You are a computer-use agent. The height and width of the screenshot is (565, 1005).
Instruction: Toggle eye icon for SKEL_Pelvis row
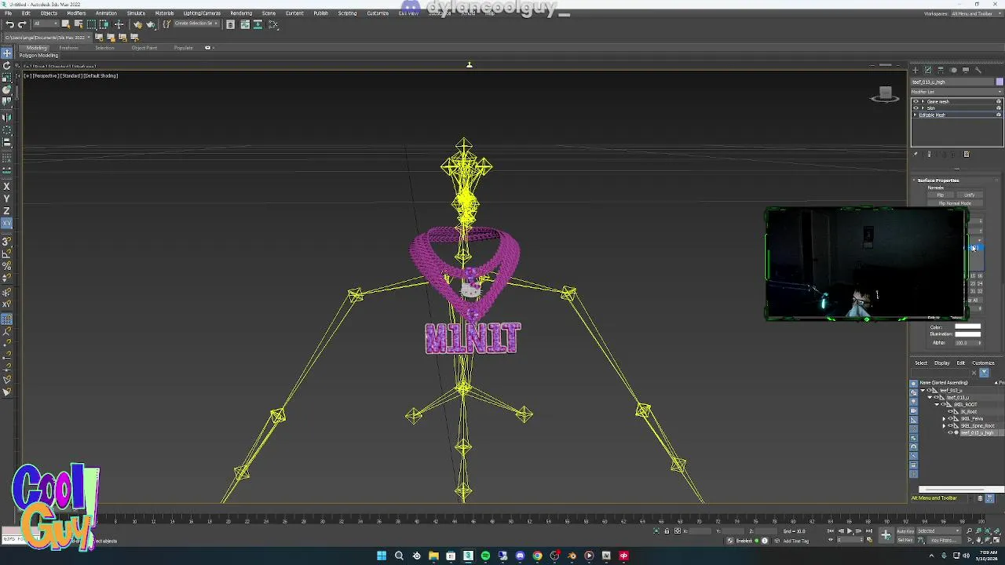click(951, 418)
